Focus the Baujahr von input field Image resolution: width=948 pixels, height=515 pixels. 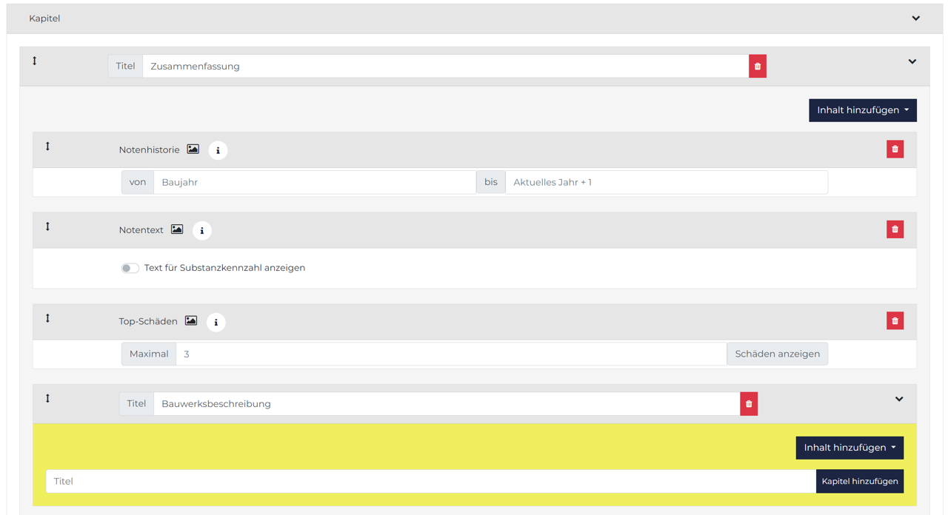[314, 182]
